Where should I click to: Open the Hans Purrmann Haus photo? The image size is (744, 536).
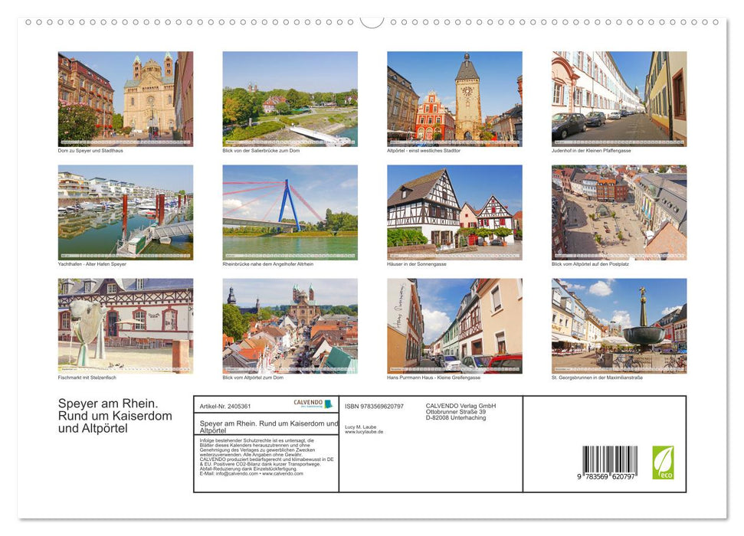[454, 326]
